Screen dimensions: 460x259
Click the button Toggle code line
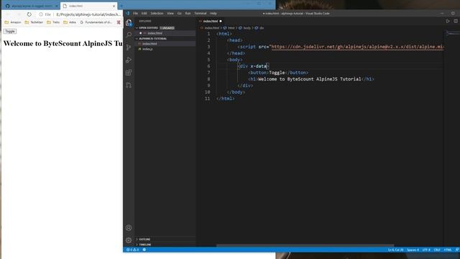tap(278, 73)
